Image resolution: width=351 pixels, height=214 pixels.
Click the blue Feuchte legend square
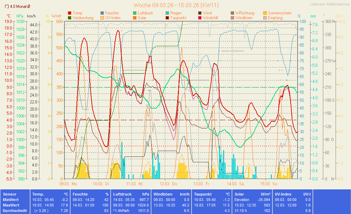coord(102,13)
